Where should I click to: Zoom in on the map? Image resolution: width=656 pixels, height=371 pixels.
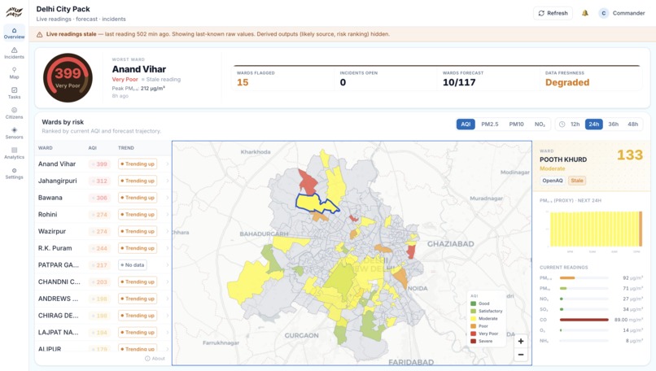click(x=520, y=341)
